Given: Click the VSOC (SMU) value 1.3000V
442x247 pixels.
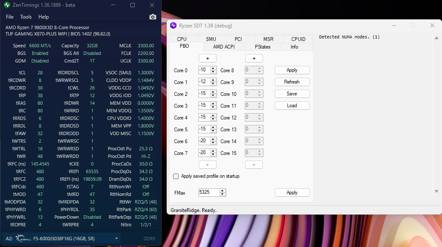Looking at the screenshot, I should pyautogui.click(x=146, y=73).
